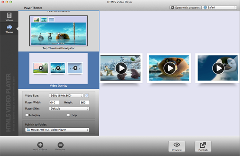The image size is (240, 156).
Task: Select the Theme palette sidebar icon
Action: (x=9, y=27)
